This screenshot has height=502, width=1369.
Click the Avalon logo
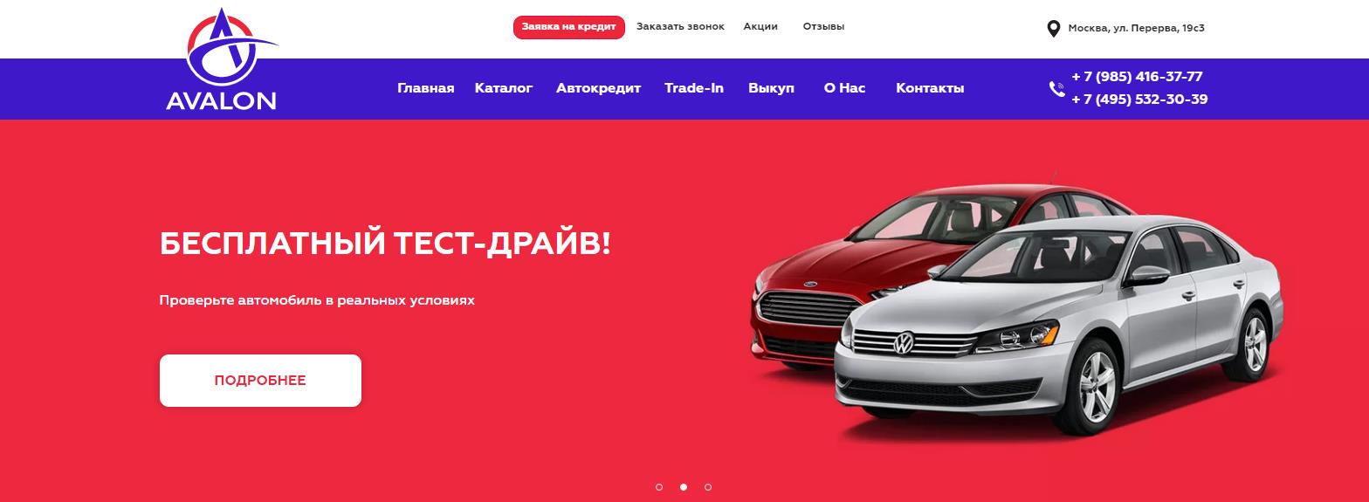click(222, 59)
